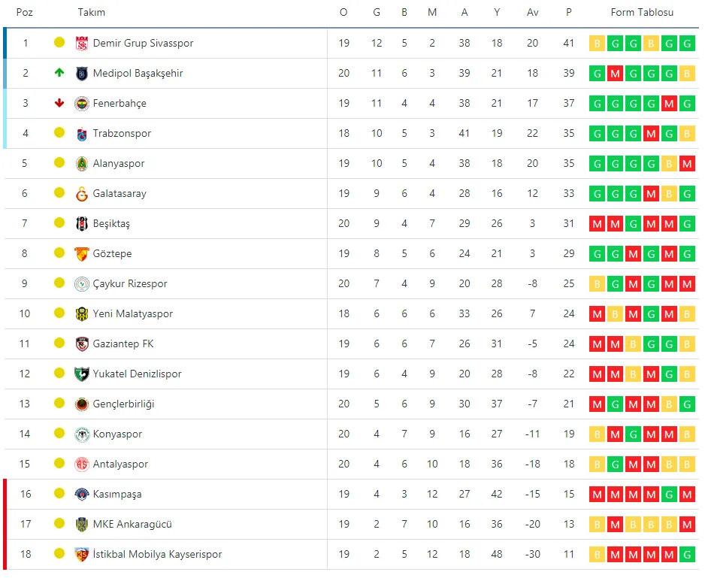Viewport: 705px width, 578px height.
Task: Click Sivasspor's first yellow B form box
Action: 597,44
